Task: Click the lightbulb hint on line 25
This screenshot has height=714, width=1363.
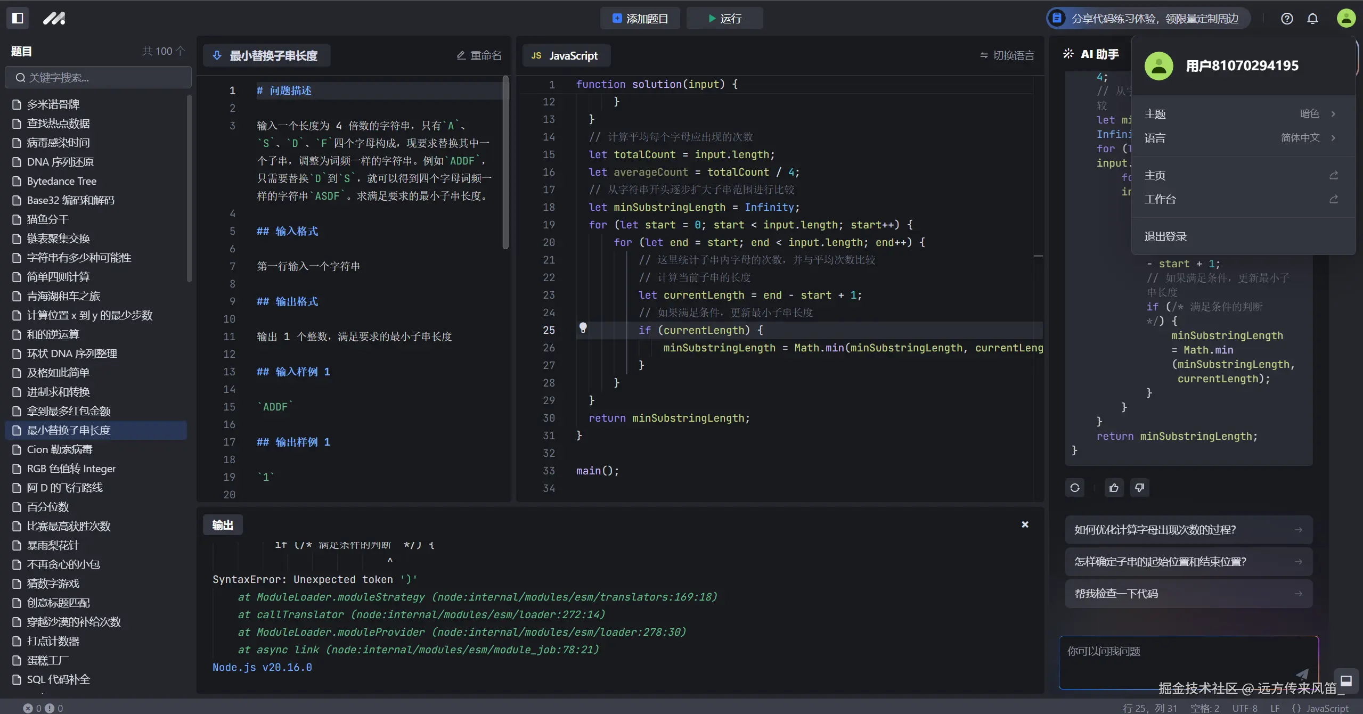Action: click(x=583, y=328)
